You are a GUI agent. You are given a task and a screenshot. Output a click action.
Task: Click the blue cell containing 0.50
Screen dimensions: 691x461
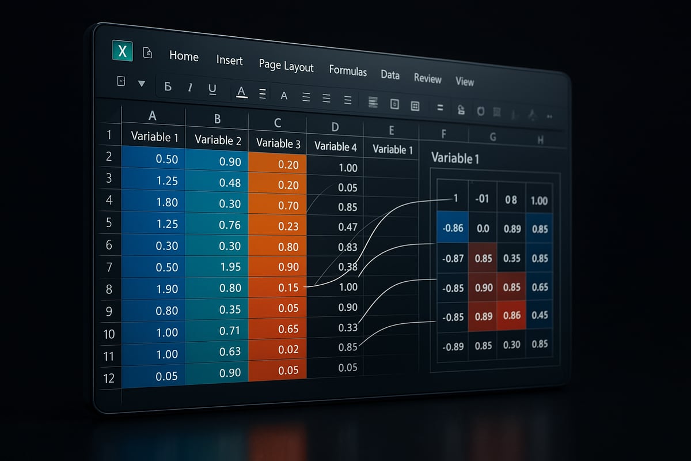[x=154, y=159]
